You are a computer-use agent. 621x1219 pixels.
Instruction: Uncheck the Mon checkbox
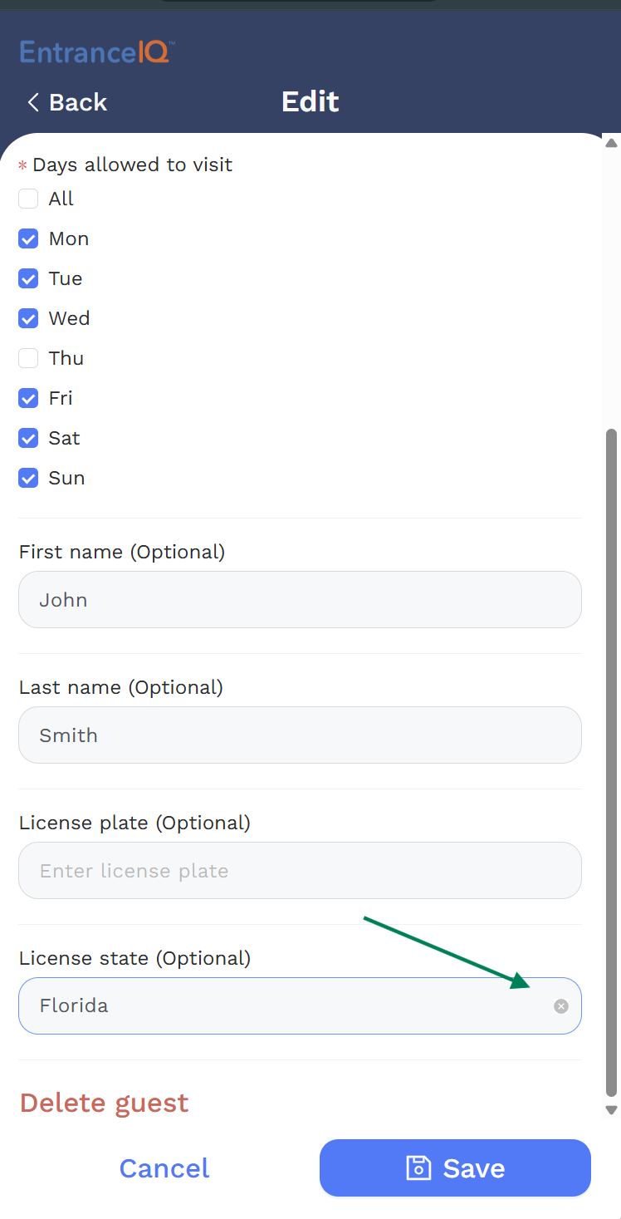click(x=28, y=238)
